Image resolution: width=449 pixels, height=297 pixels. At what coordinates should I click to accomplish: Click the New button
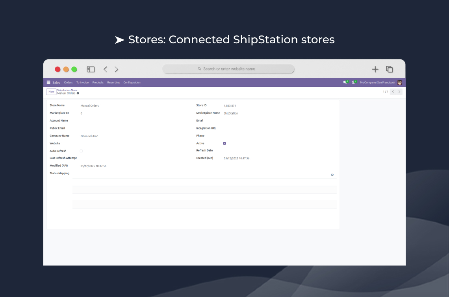(52, 92)
